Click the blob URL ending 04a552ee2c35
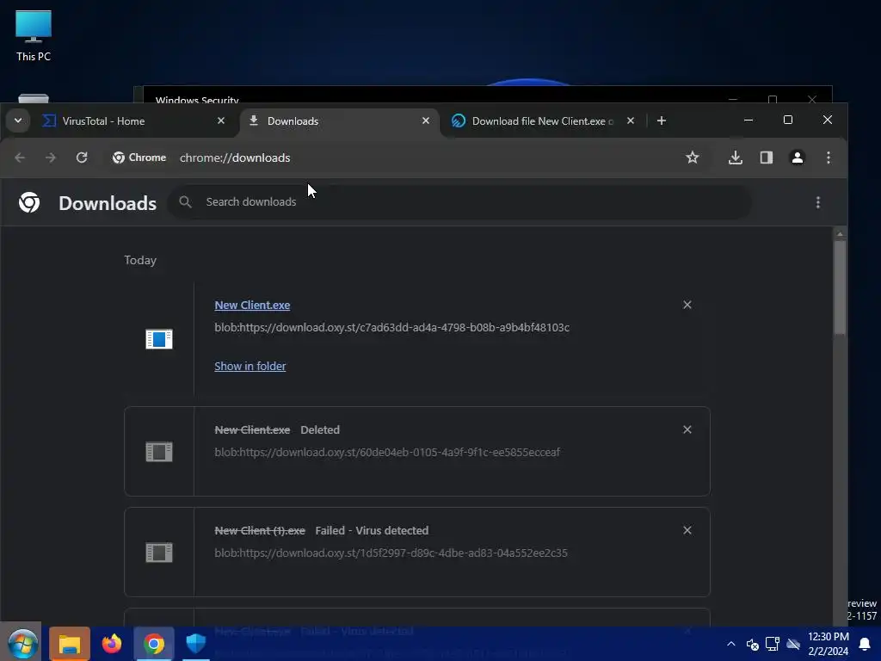Screen dimensions: 881x661 click(x=391, y=553)
